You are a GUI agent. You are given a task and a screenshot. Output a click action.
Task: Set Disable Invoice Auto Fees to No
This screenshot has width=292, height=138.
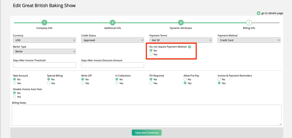(14, 93)
